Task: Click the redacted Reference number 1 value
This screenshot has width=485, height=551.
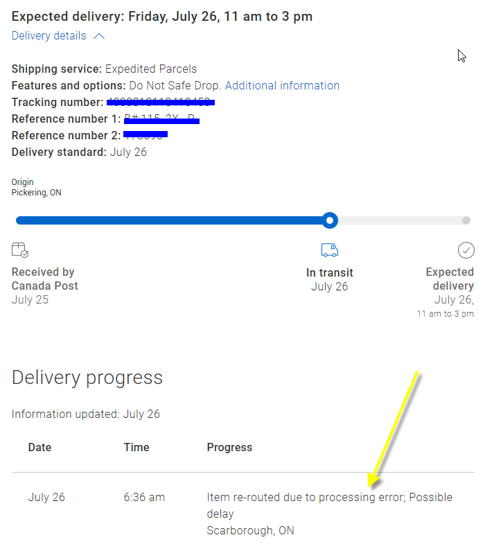Action: tap(161, 119)
